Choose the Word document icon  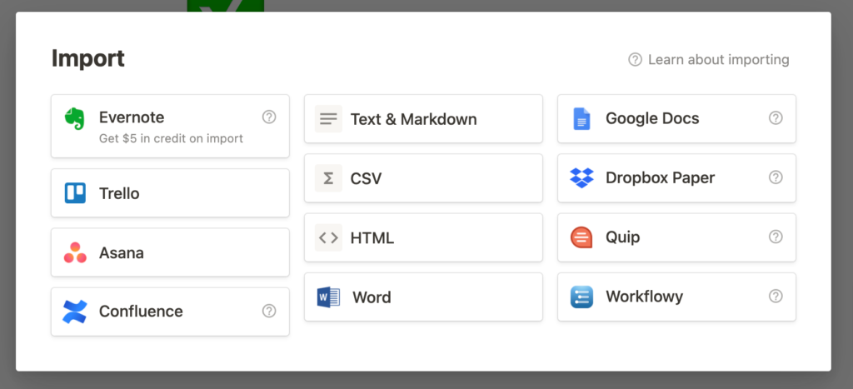pyautogui.click(x=328, y=297)
